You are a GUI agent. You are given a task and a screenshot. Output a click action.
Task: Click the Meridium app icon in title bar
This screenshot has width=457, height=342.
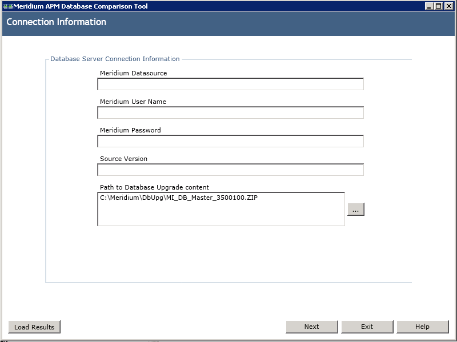(8, 6)
